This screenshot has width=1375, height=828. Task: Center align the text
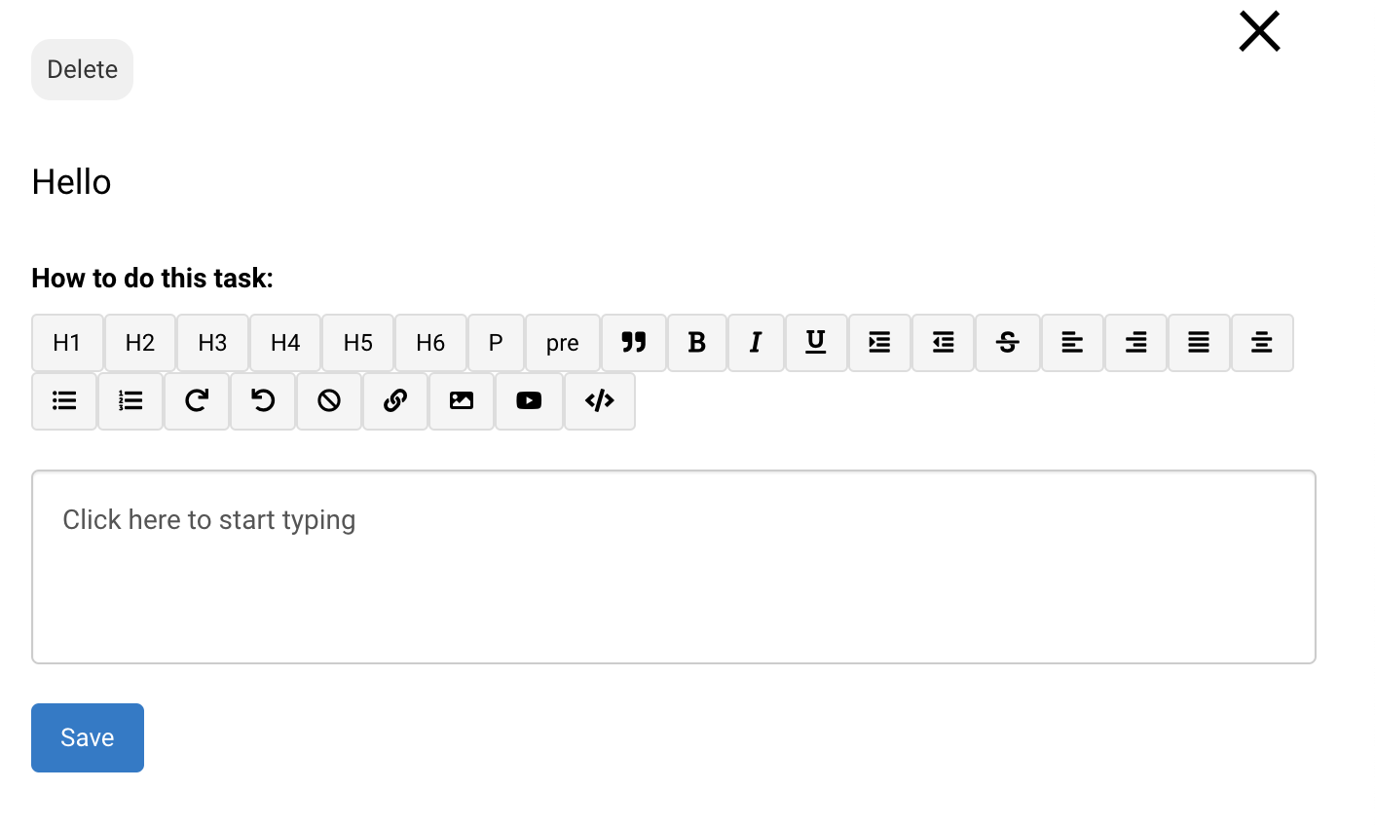[1262, 343]
